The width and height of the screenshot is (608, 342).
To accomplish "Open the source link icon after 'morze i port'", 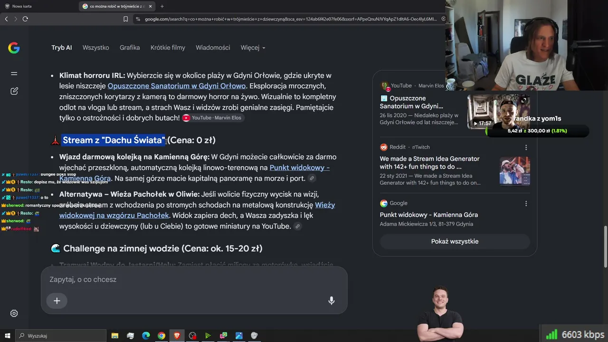I will [312, 179].
